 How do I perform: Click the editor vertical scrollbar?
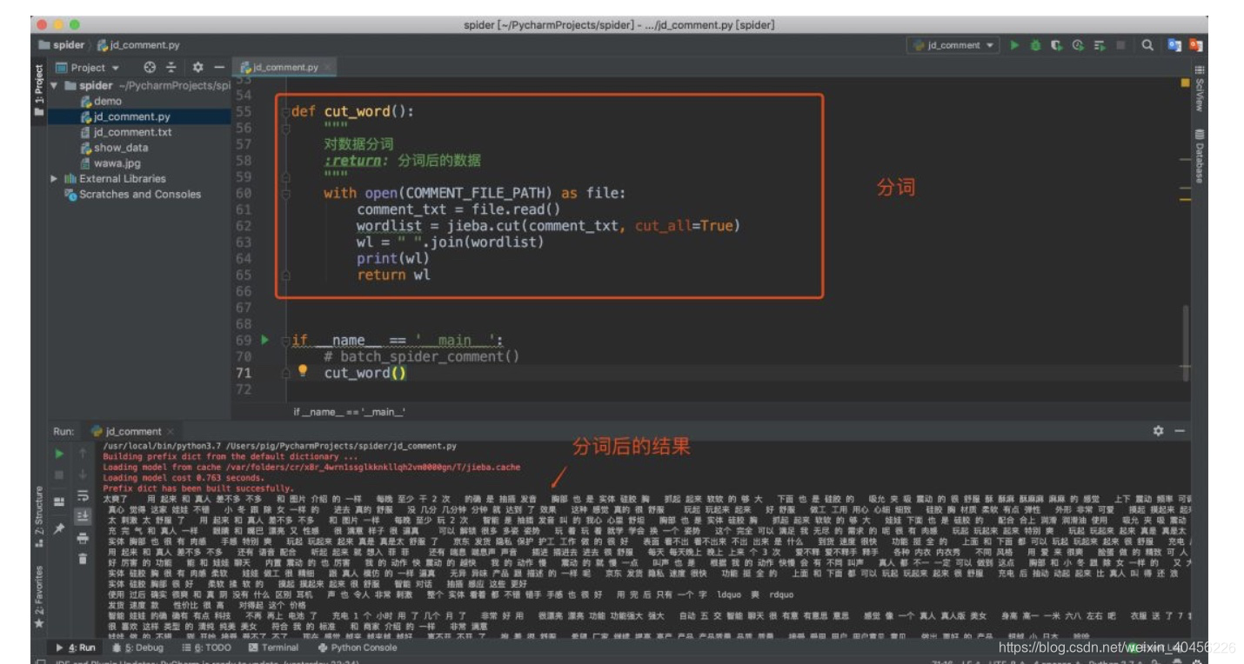pyautogui.click(x=1186, y=342)
